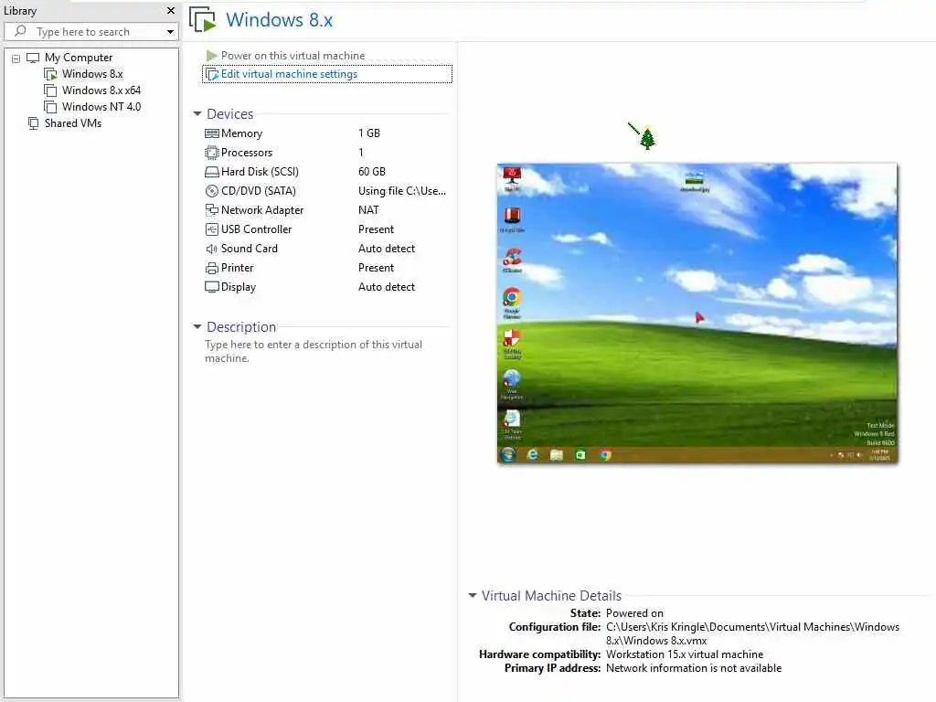The image size is (936, 702).
Task: Collapse the Virtual Machine Details section
Action: [473, 595]
